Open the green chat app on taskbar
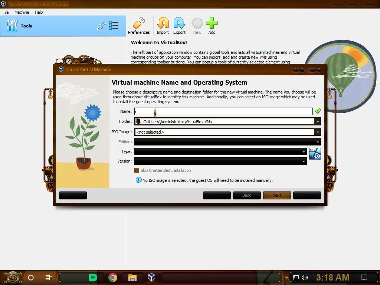Viewport: 380px width, 285px height. (93, 278)
